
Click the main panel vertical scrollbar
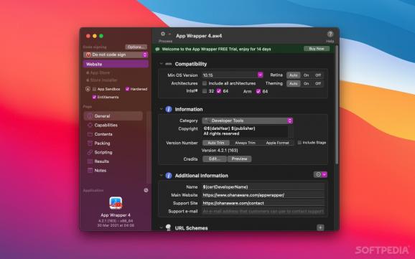337,105
